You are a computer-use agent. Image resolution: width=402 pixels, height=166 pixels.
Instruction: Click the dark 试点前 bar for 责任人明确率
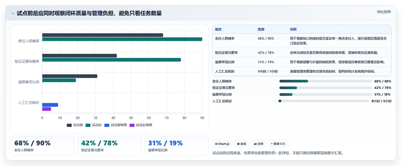103,35
